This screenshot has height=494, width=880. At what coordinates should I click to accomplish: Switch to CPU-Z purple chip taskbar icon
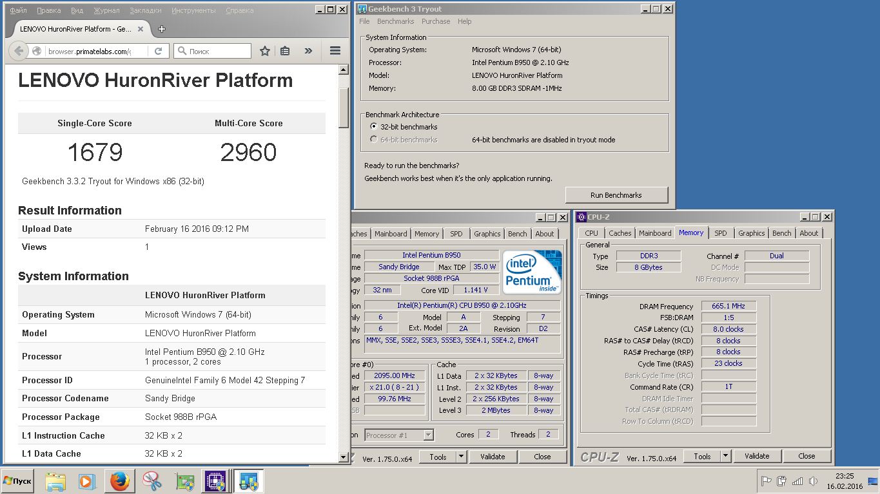click(214, 482)
